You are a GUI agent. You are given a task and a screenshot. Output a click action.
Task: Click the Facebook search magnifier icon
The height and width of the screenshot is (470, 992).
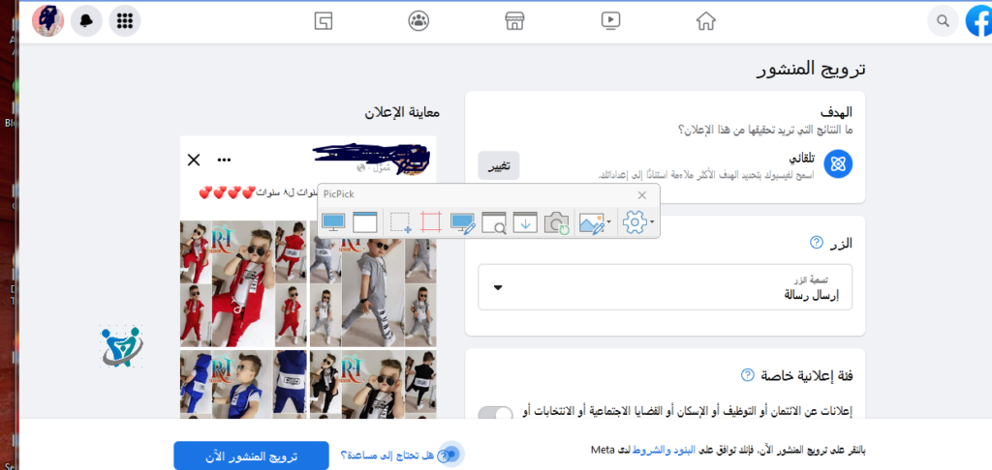[x=941, y=20]
